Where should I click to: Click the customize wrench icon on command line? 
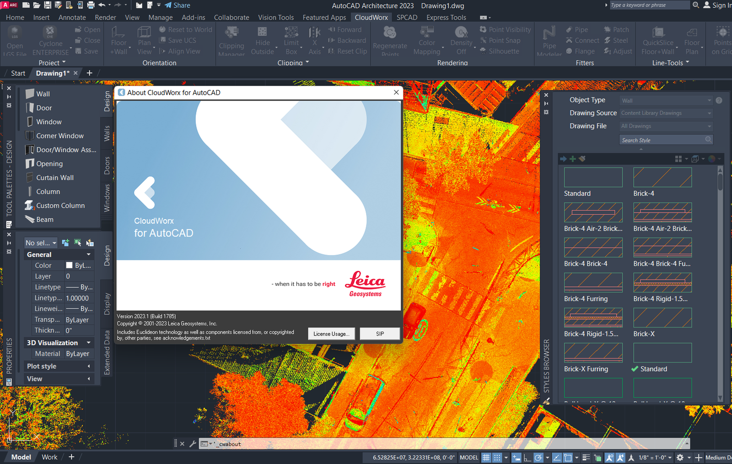point(193,444)
